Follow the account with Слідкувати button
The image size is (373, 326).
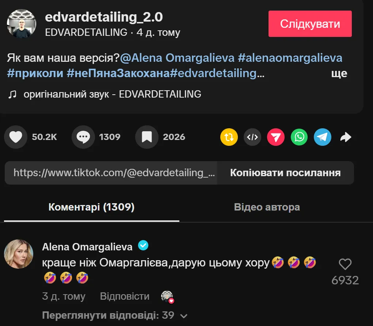310,24
